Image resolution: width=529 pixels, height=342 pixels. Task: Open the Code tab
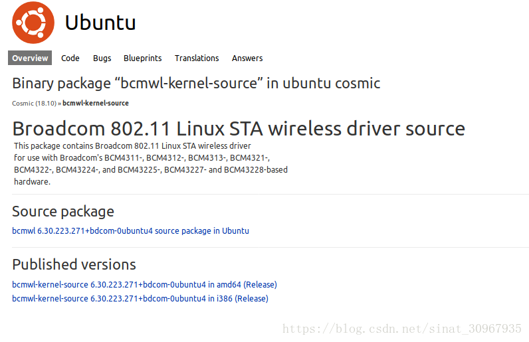click(x=70, y=58)
